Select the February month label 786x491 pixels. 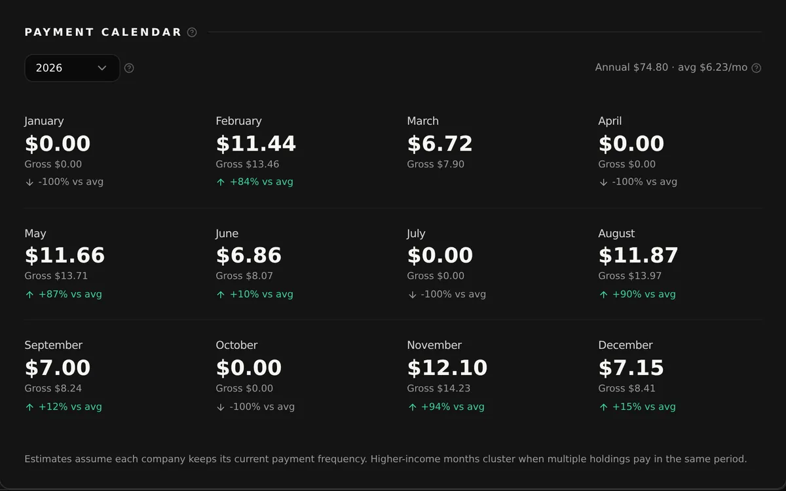click(x=238, y=121)
